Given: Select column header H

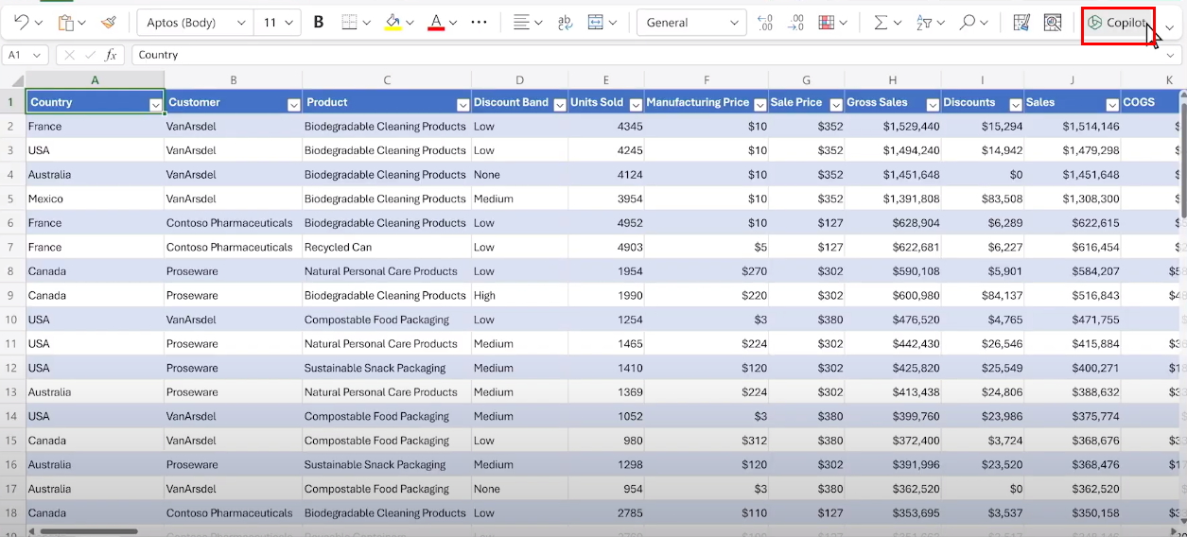Looking at the screenshot, I should point(893,80).
